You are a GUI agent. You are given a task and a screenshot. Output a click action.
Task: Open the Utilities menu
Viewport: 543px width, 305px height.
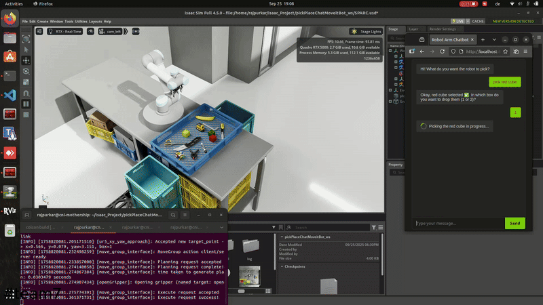coord(81,22)
